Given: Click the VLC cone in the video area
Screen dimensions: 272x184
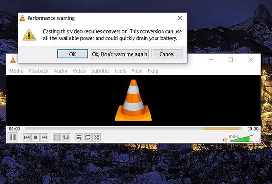Looking at the screenshot, I should pyautogui.click(x=133, y=100).
